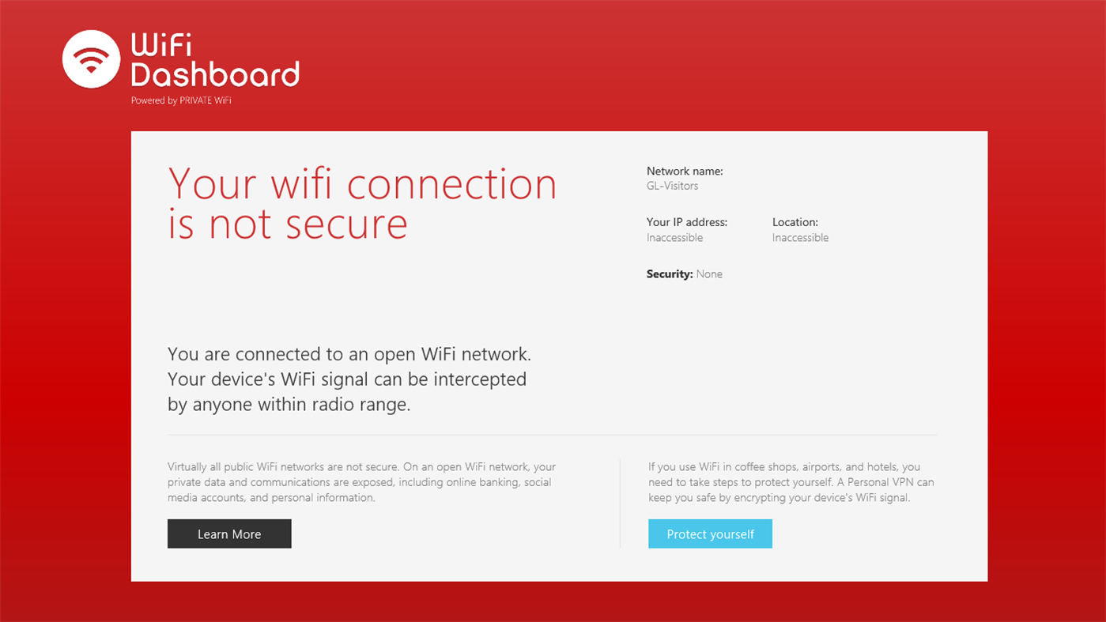This screenshot has height=622, width=1106.
Task: Click the Powered by PRIVATE WiFi text
Action: [181, 100]
